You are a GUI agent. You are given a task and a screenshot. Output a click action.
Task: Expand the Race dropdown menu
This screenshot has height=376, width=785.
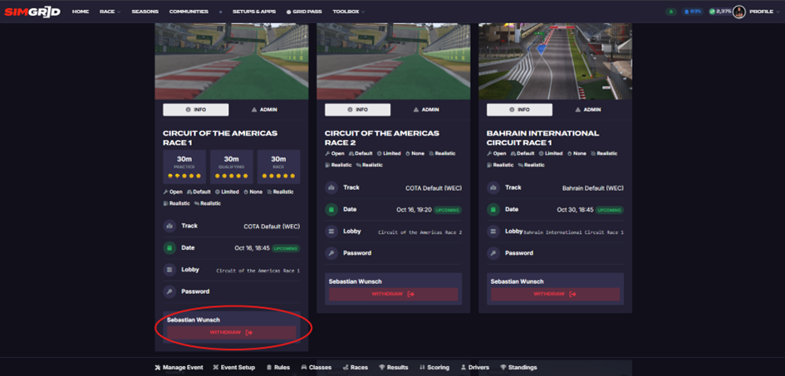click(110, 12)
